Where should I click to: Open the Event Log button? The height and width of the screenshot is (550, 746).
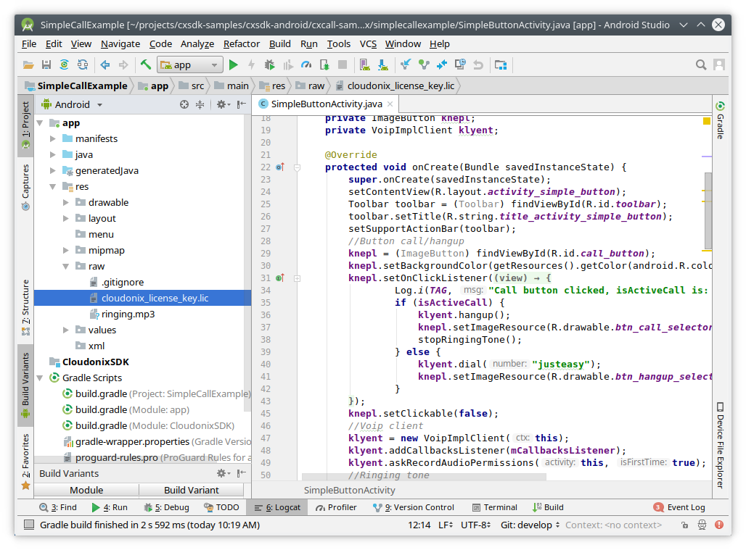(x=679, y=507)
